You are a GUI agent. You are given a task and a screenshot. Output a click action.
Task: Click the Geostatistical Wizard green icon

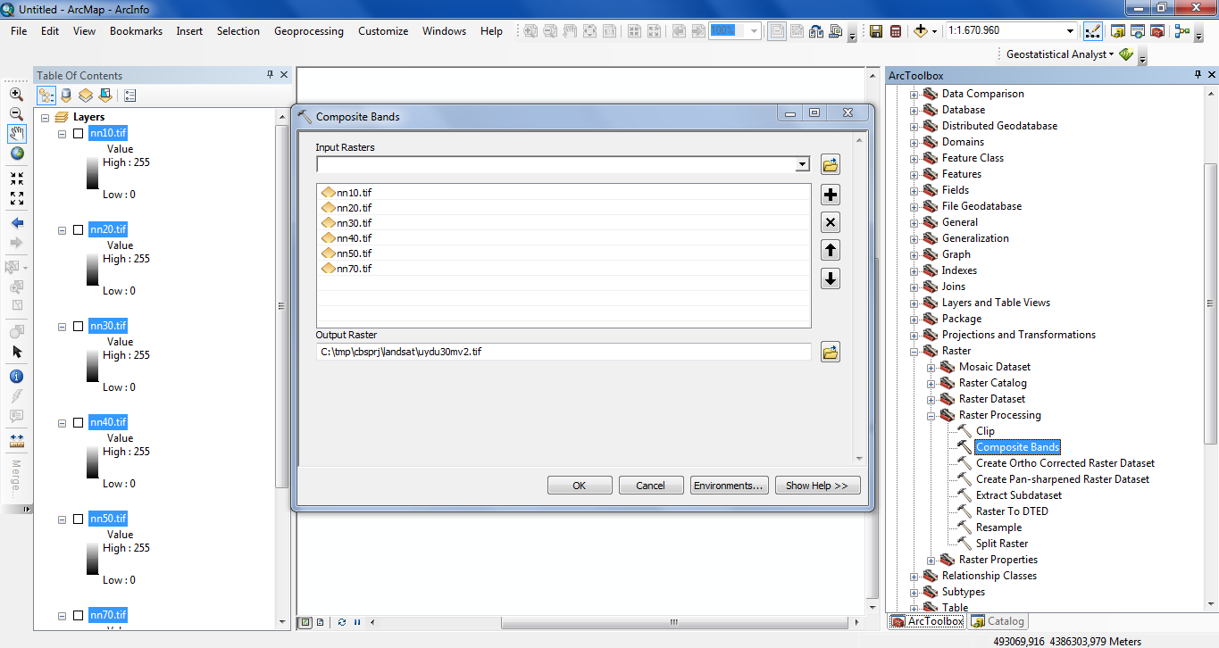coord(1126,54)
